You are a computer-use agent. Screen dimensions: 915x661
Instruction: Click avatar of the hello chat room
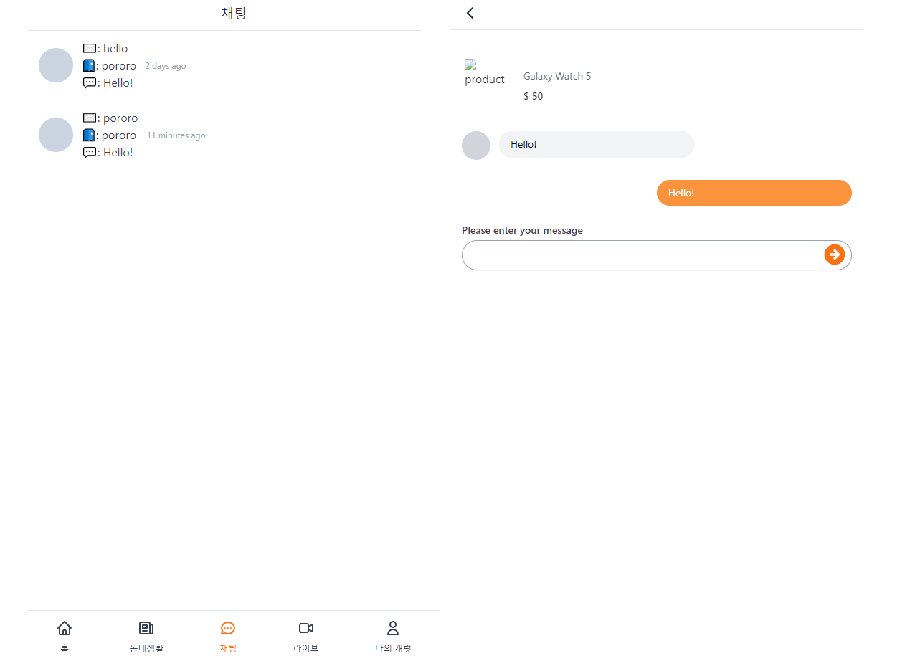[x=56, y=65]
